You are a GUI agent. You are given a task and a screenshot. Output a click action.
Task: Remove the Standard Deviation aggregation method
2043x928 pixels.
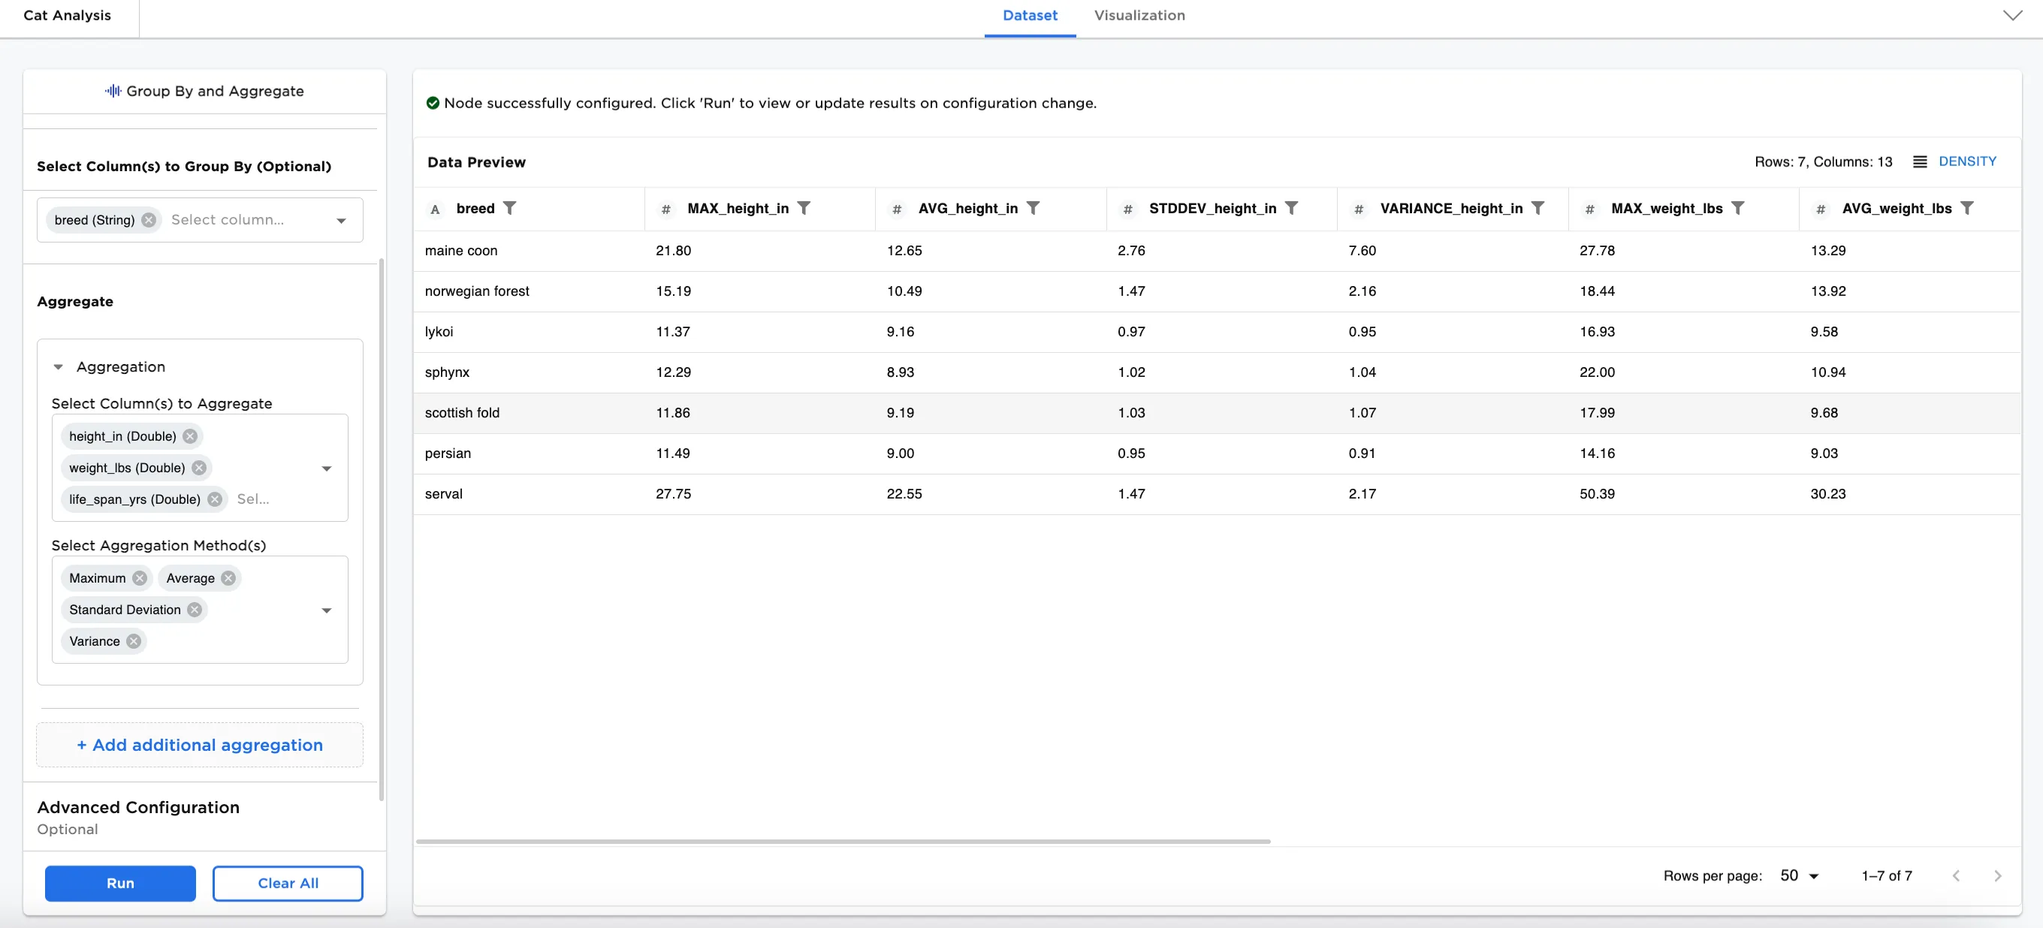194,610
